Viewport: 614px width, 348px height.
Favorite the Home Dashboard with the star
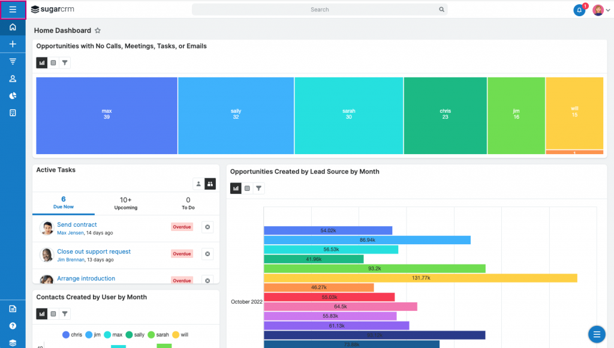point(98,30)
